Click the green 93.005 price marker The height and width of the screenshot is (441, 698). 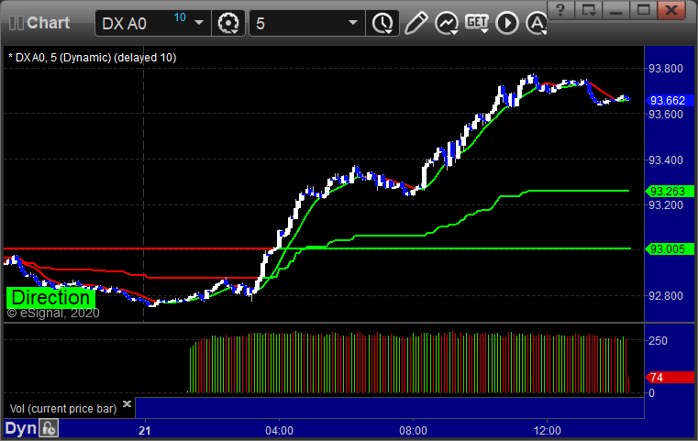pyautogui.click(x=670, y=248)
